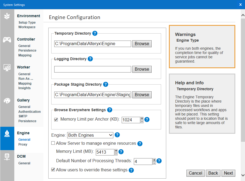This screenshot has height=181, width=245.
Task: Browse for the Temporary Directory
Action: (x=142, y=44)
